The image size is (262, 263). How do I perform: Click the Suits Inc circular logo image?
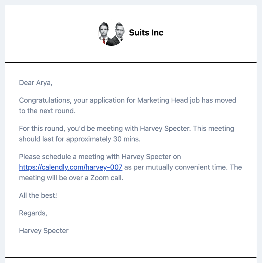point(111,34)
